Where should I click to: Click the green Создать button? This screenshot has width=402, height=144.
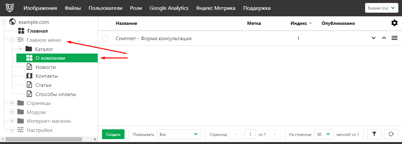point(113,134)
